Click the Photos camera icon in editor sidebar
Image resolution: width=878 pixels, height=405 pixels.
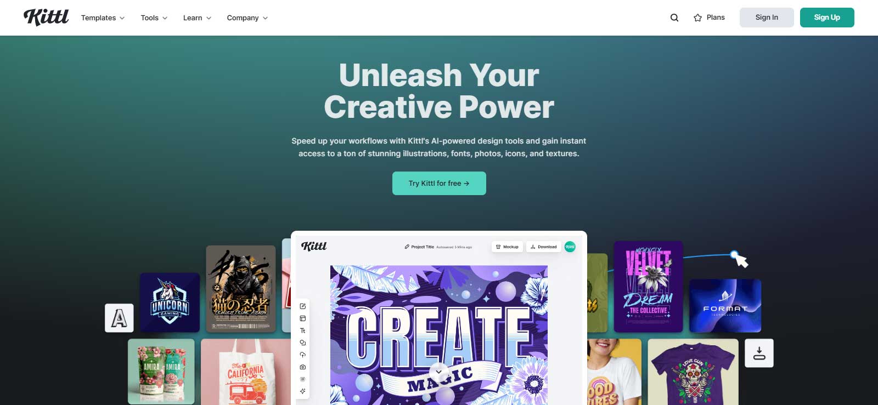(x=302, y=367)
